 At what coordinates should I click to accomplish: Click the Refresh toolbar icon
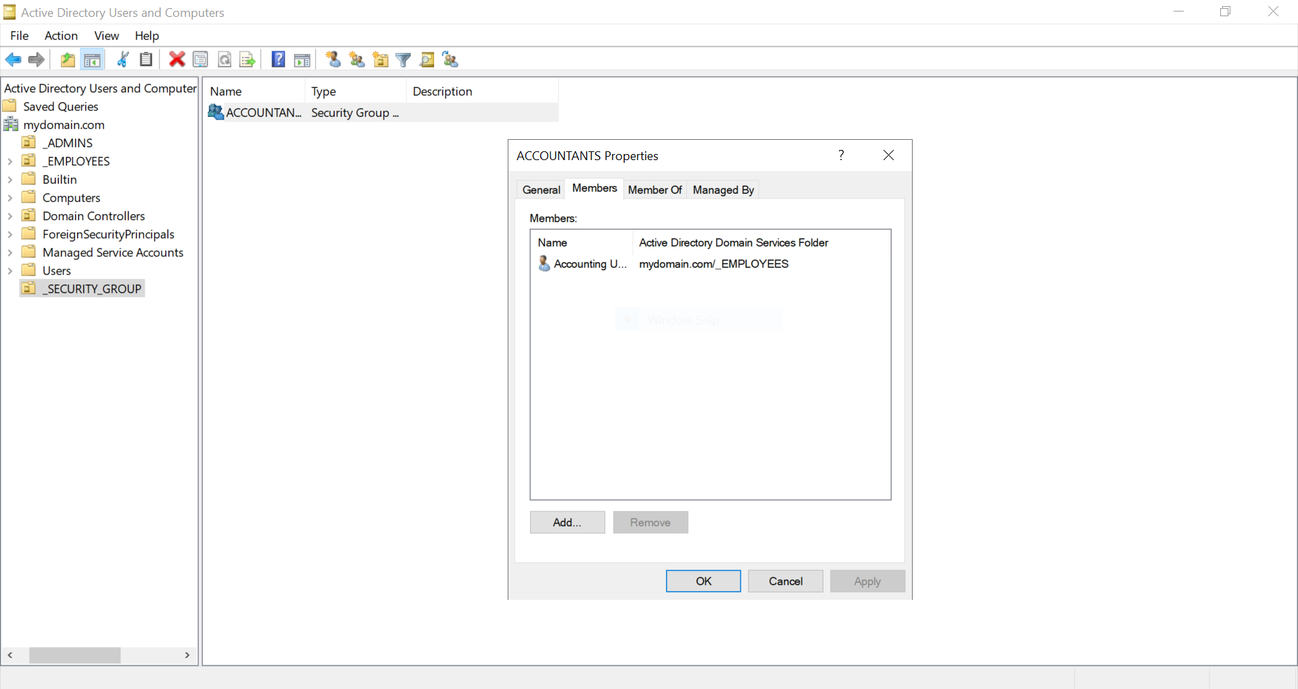coord(224,60)
